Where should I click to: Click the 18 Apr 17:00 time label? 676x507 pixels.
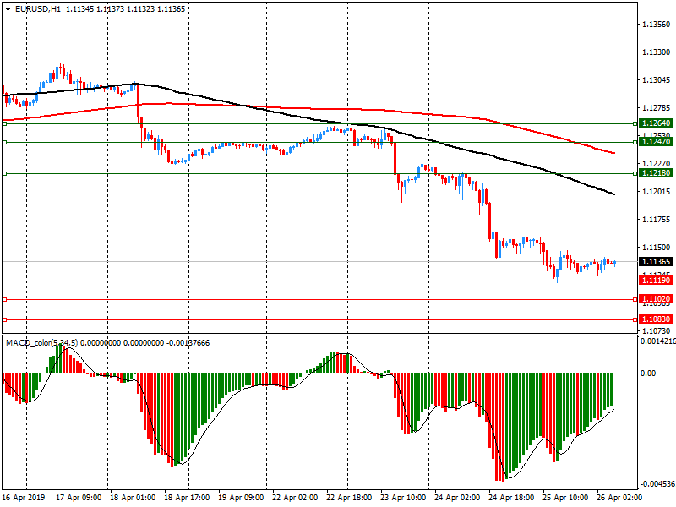coord(187,499)
